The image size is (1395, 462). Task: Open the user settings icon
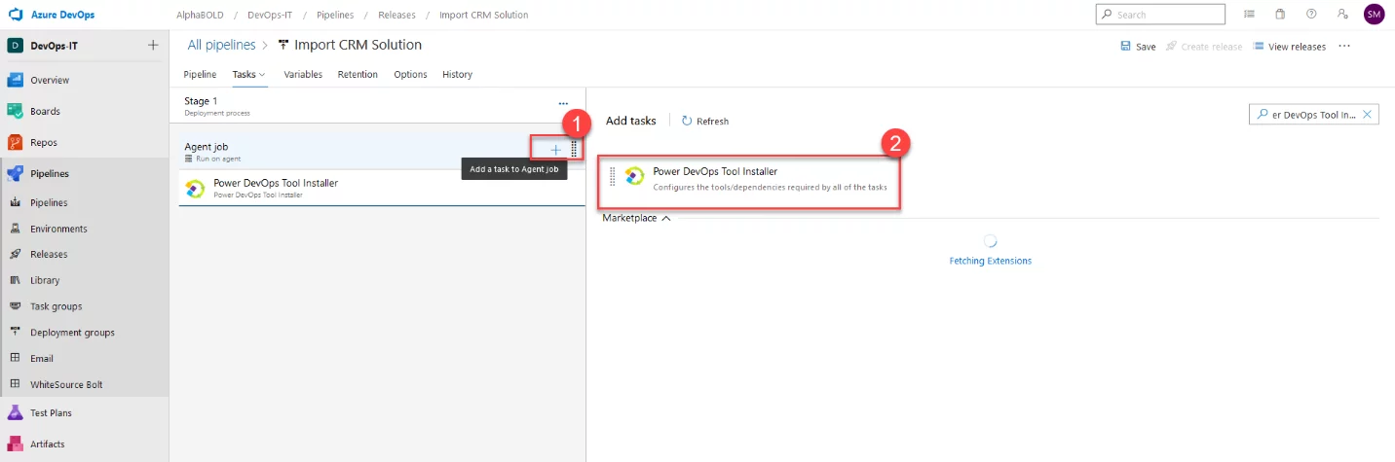(1342, 15)
